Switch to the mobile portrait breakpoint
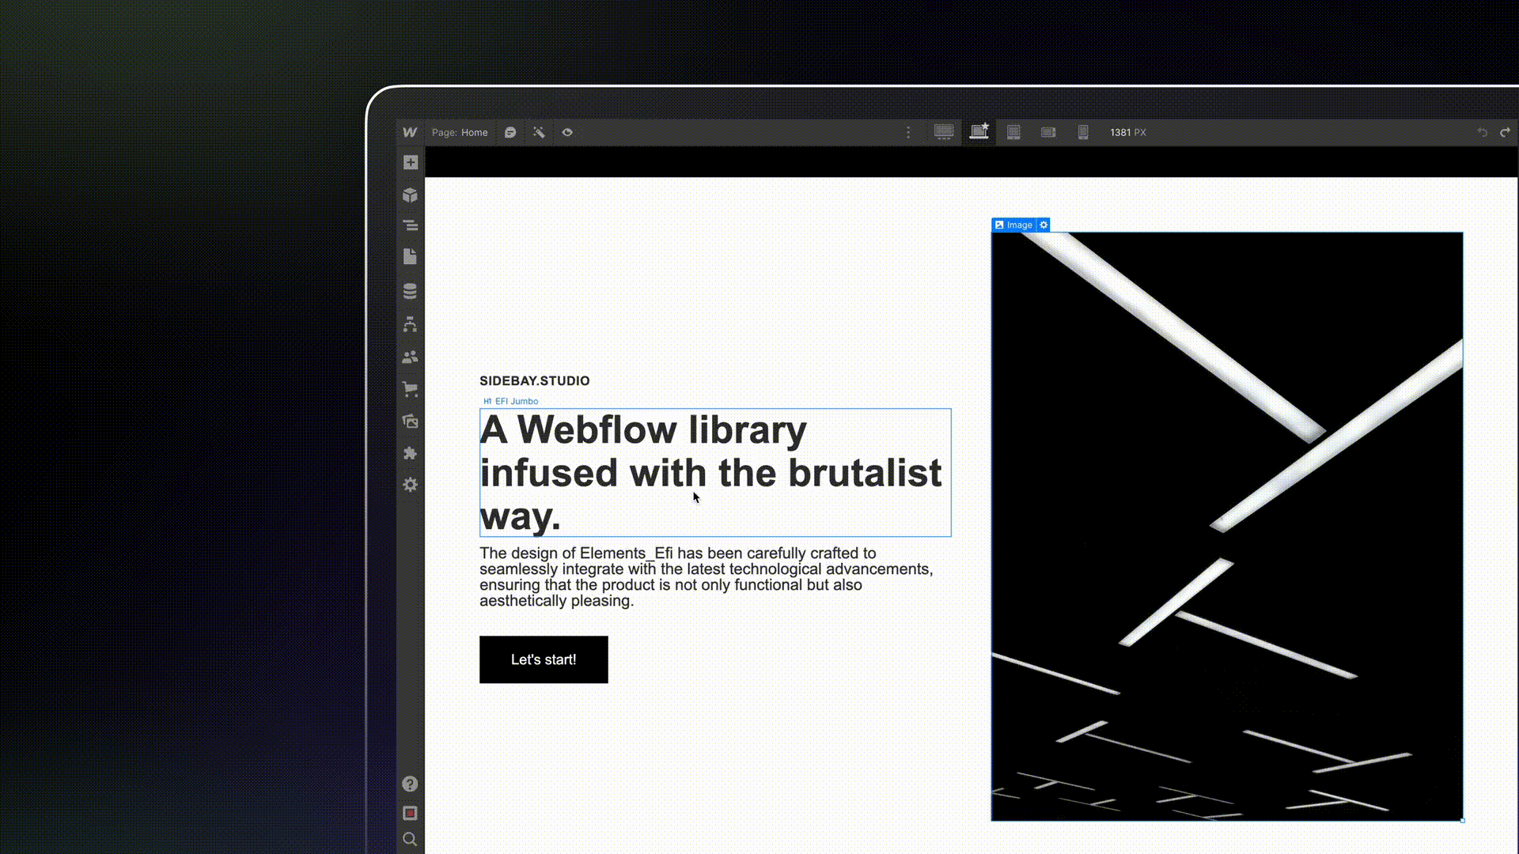This screenshot has height=854, width=1519. (x=1083, y=132)
